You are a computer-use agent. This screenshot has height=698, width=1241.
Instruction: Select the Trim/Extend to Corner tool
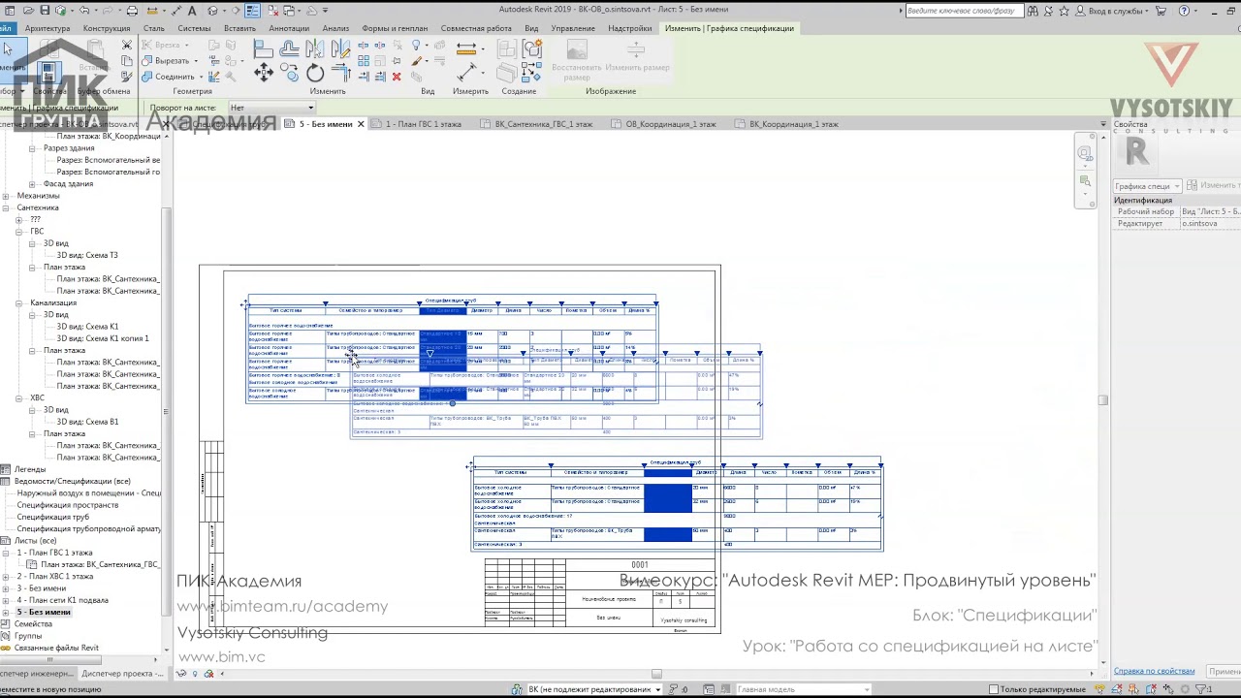click(340, 72)
